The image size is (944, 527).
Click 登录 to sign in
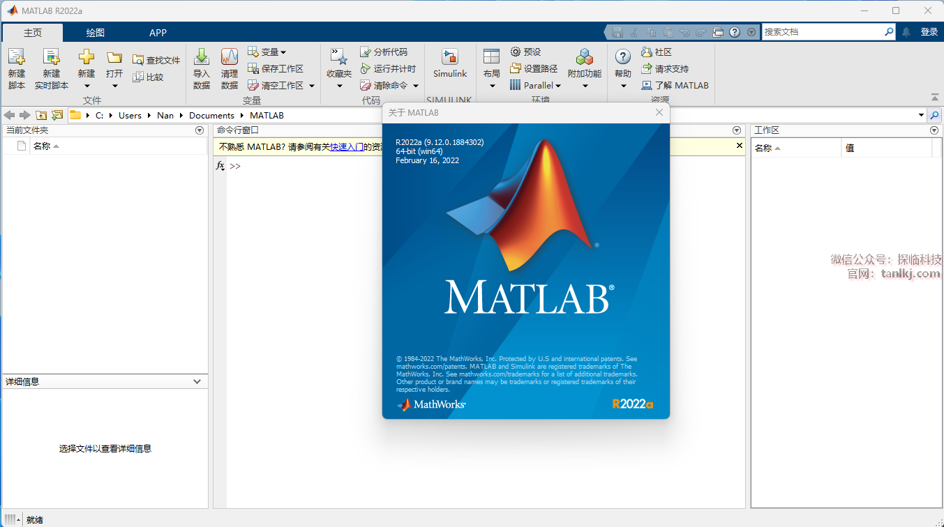929,32
